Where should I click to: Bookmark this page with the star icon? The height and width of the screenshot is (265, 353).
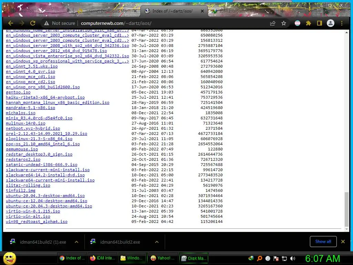(x=284, y=23)
